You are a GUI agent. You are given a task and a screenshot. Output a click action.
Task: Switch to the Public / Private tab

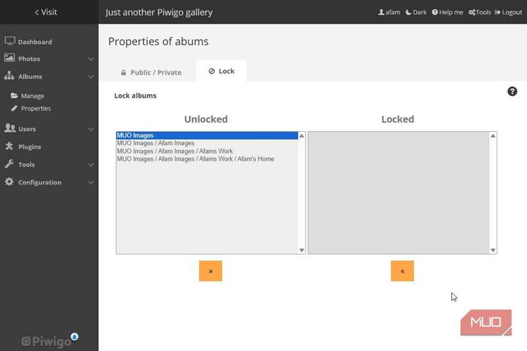tap(150, 72)
